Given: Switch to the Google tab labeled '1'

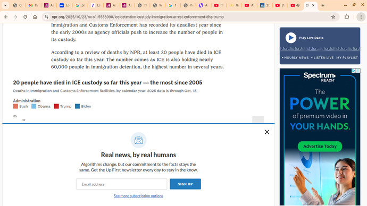Looking at the screenshot, I should (x=172, y=5).
